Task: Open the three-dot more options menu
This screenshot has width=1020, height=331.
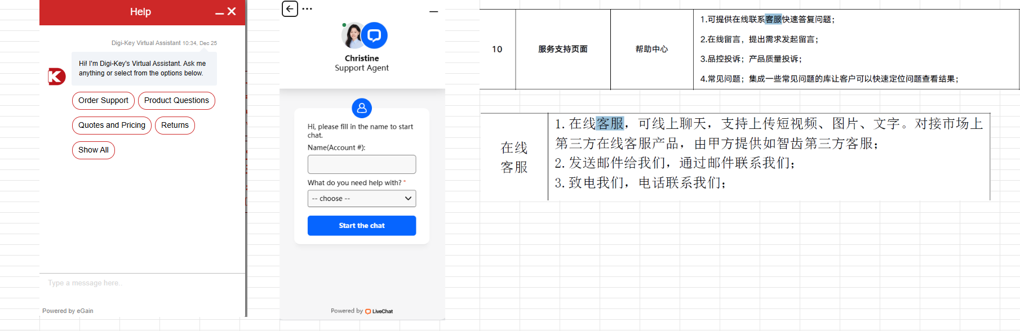Action: [x=307, y=9]
